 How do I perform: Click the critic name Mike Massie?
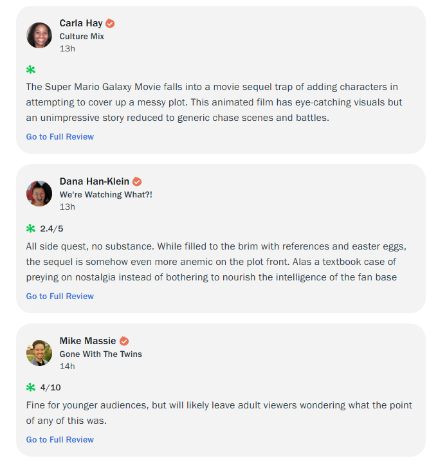[x=88, y=341]
